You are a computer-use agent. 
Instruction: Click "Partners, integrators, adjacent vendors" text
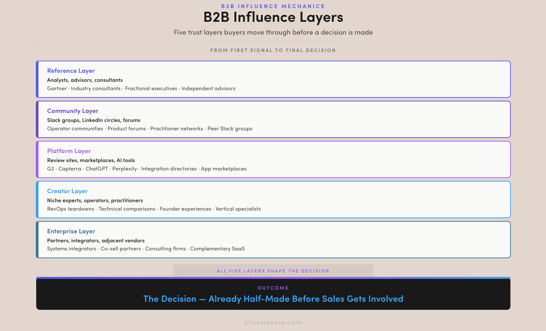pos(96,241)
